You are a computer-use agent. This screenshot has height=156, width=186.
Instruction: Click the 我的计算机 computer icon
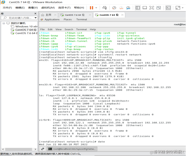click(8, 23)
